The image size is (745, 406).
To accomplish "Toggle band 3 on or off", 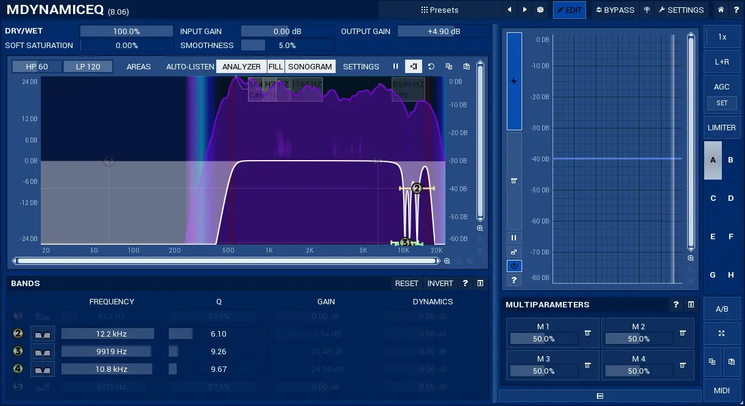I will 18,351.
